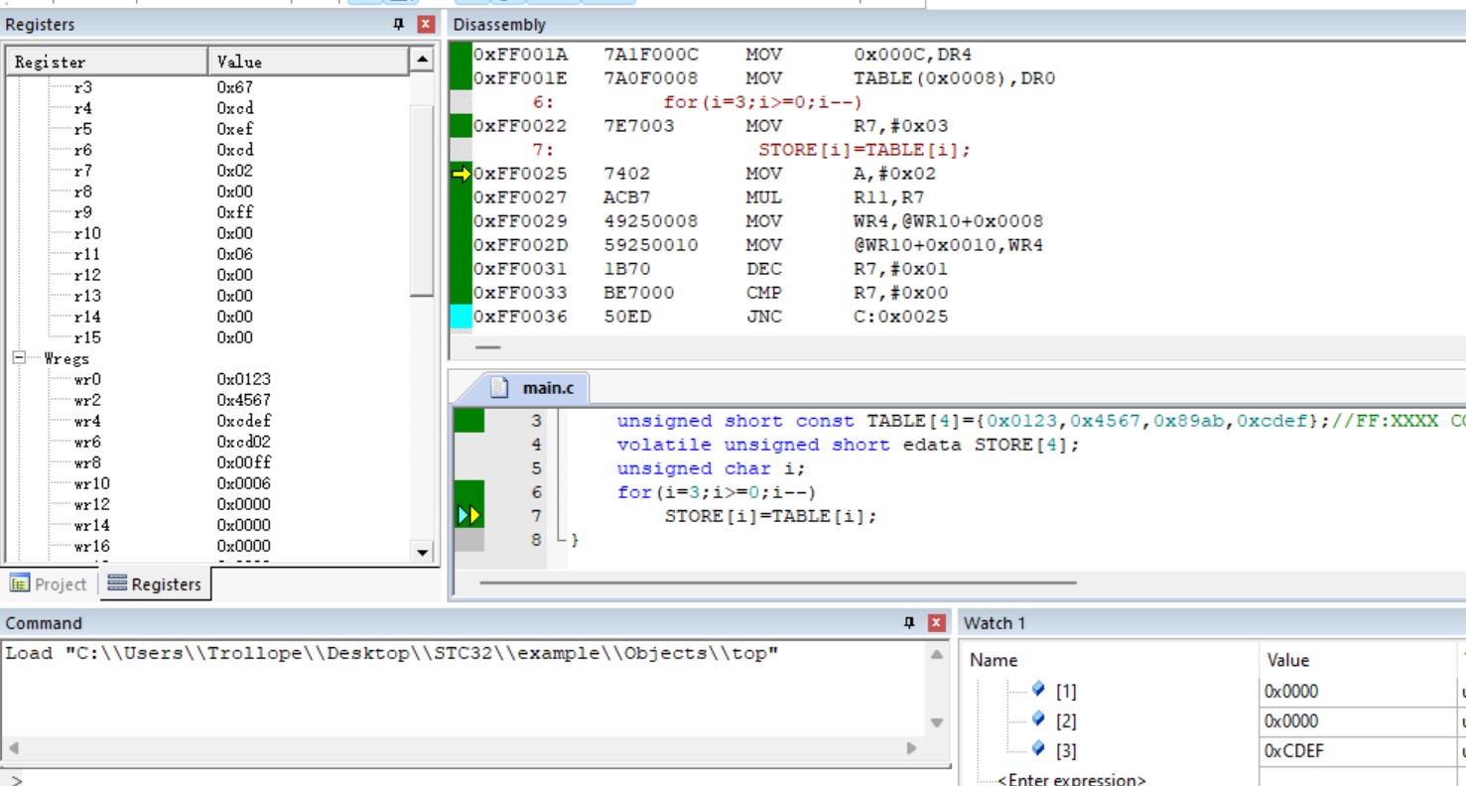Click the 0xCDEF value in Watch 1

click(1293, 751)
